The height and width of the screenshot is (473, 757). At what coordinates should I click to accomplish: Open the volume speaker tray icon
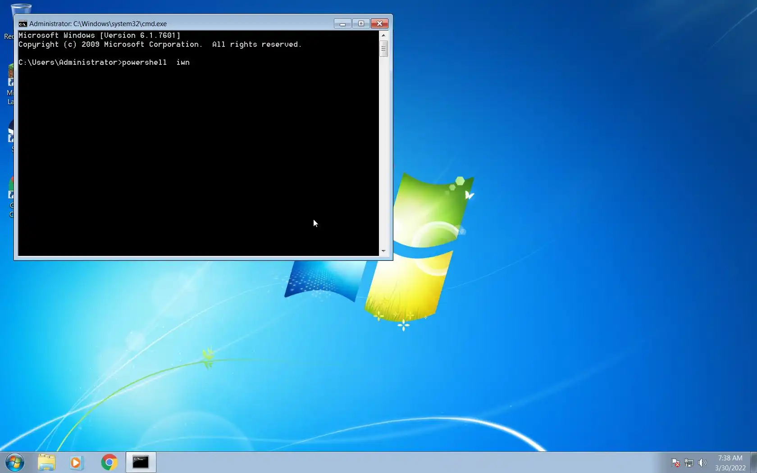click(702, 463)
